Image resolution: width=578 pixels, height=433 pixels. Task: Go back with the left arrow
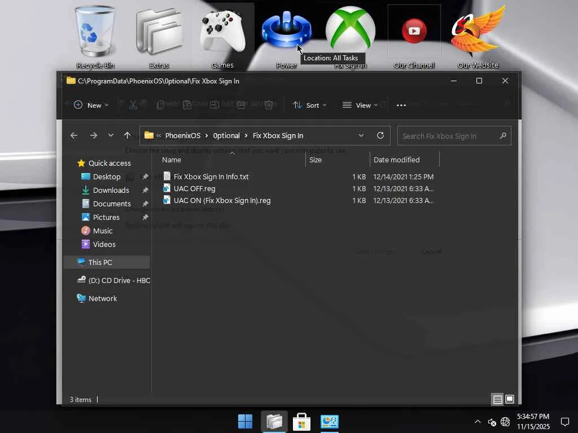(74, 135)
